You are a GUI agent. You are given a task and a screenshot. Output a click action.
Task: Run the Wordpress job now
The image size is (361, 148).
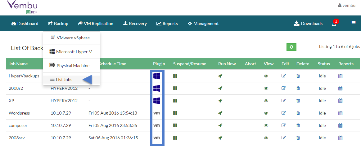click(x=220, y=113)
